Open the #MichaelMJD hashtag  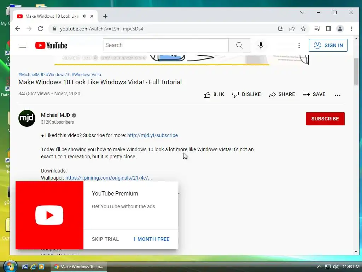coord(31,74)
